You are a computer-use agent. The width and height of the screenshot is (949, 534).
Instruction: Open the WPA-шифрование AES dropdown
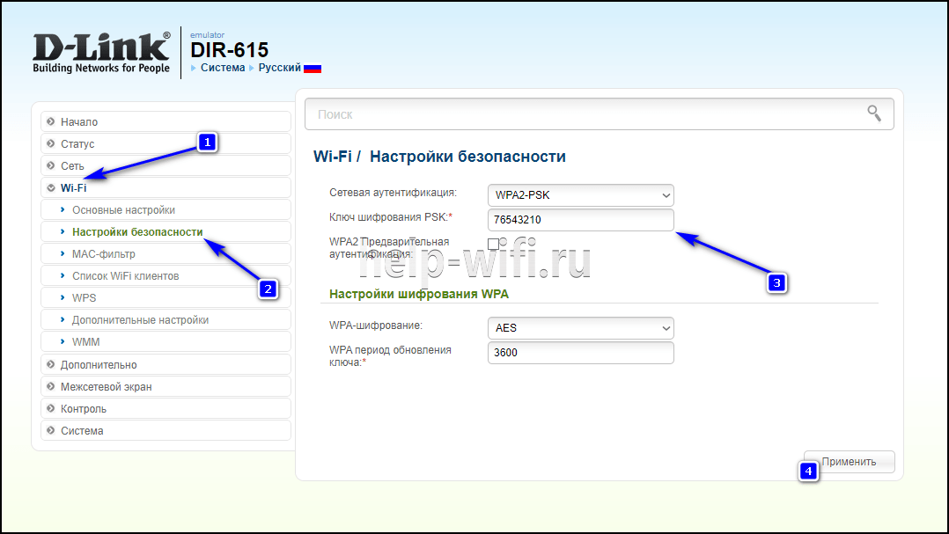pos(580,328)
